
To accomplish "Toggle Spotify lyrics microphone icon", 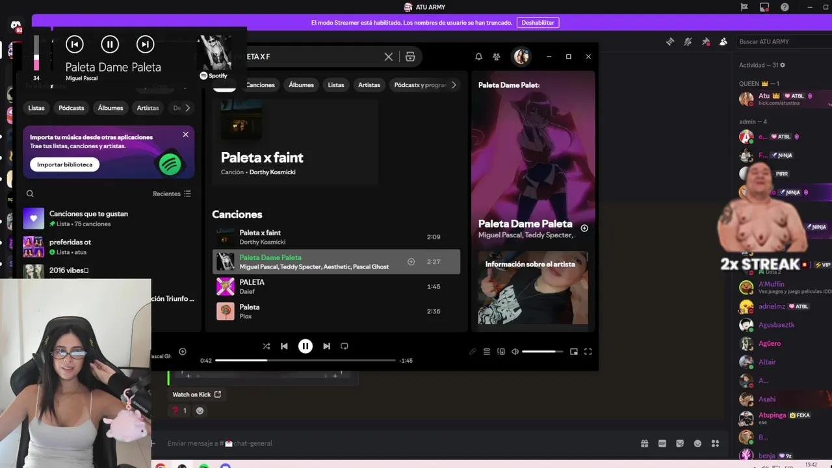I will (x=473, y=352).
